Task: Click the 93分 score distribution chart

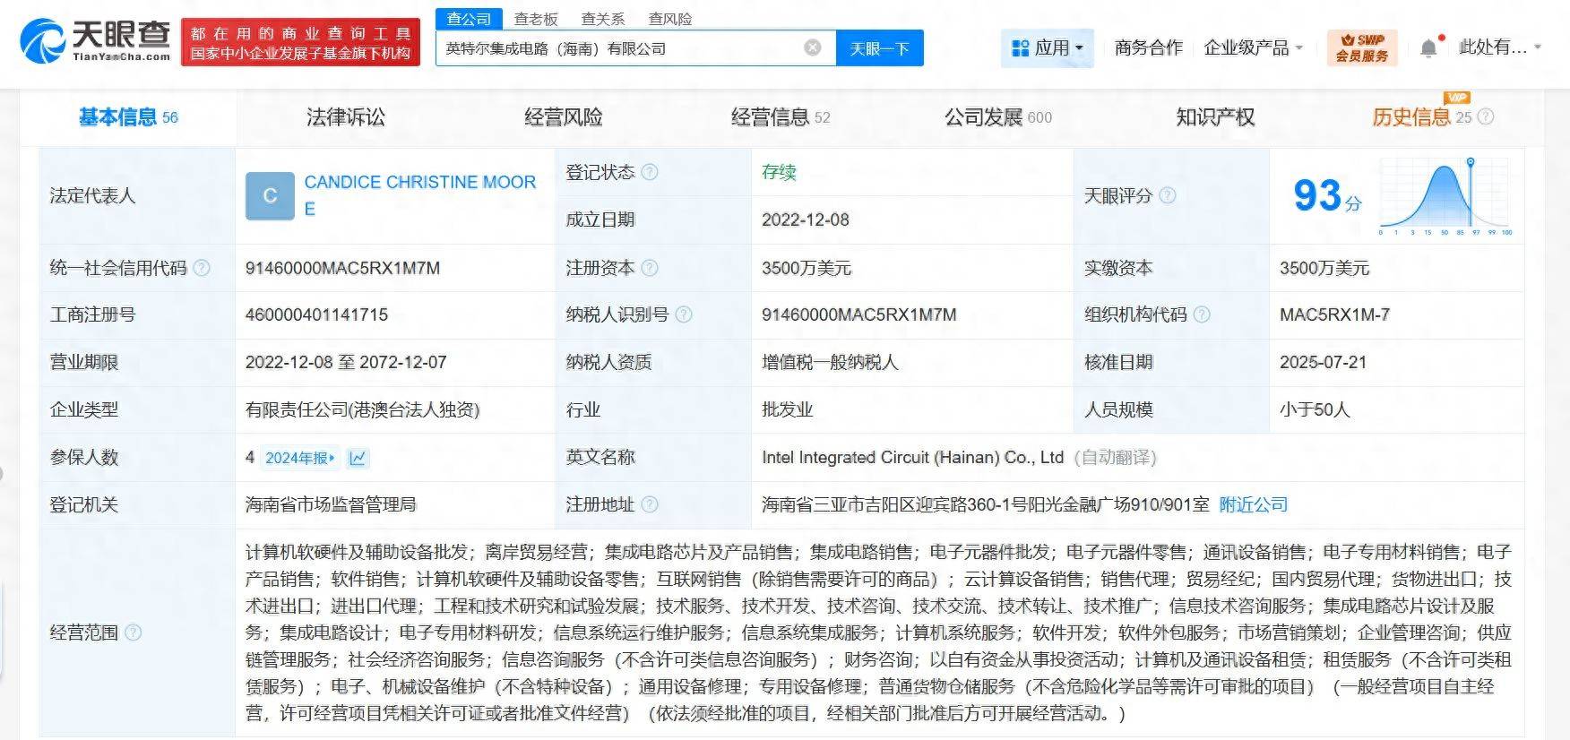Action: [1445, 196]
